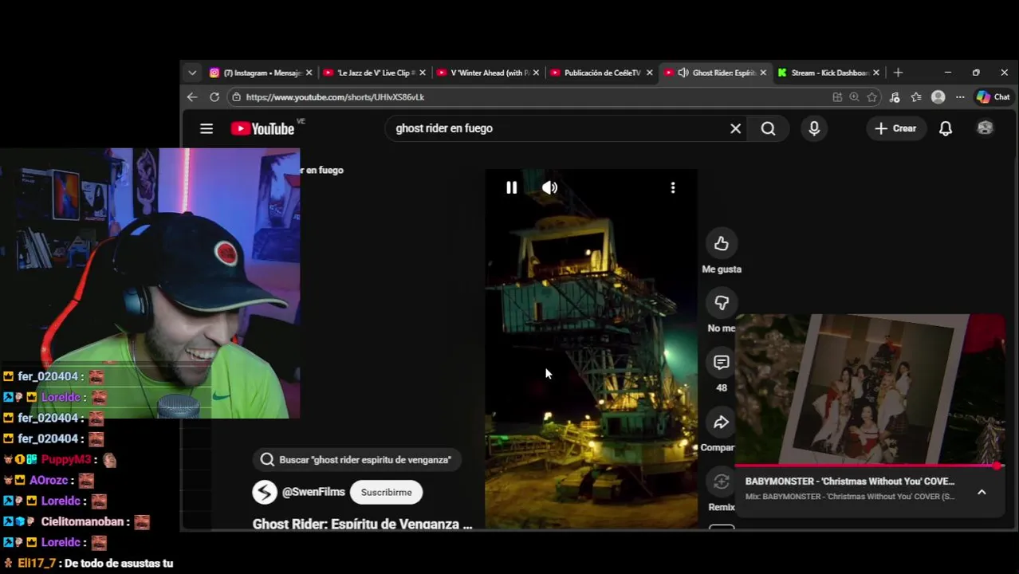The width and height of the screenshot is (1019, 574).
Task: Pause the Short video
Action: tap(511, 187)
